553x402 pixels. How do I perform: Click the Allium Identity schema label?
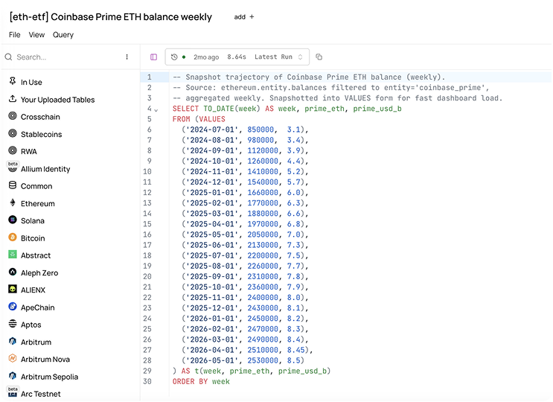pyautogui.click(x=45, y=169)
